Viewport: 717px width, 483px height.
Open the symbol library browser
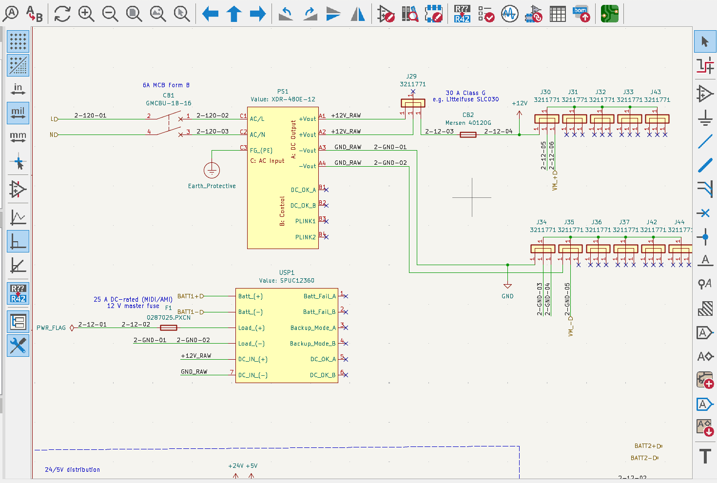[x=410, y=14]
